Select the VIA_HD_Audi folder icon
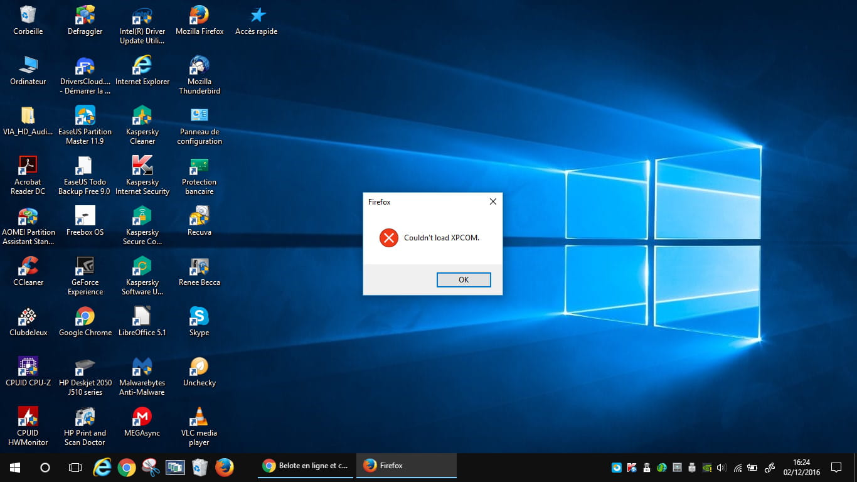Screen dimensions: 857x482 tap(28, 121)
